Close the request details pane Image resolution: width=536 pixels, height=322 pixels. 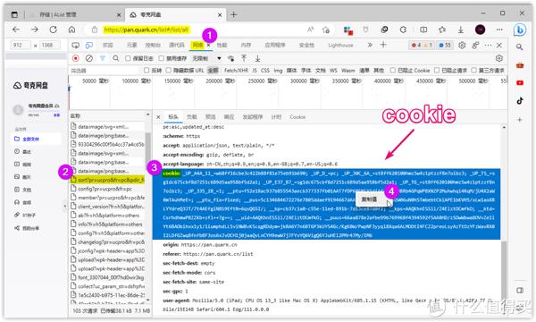[158, 117]
